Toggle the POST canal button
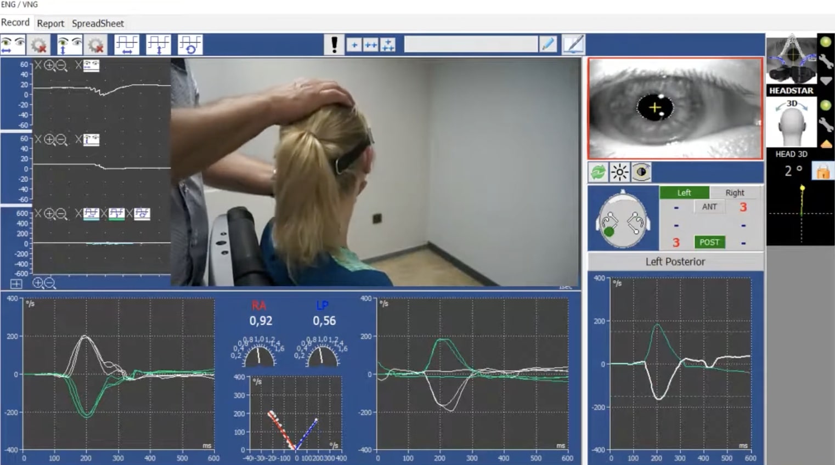Image resolution: width=835 pixels, height=465 pixels. tap(709, 242)
